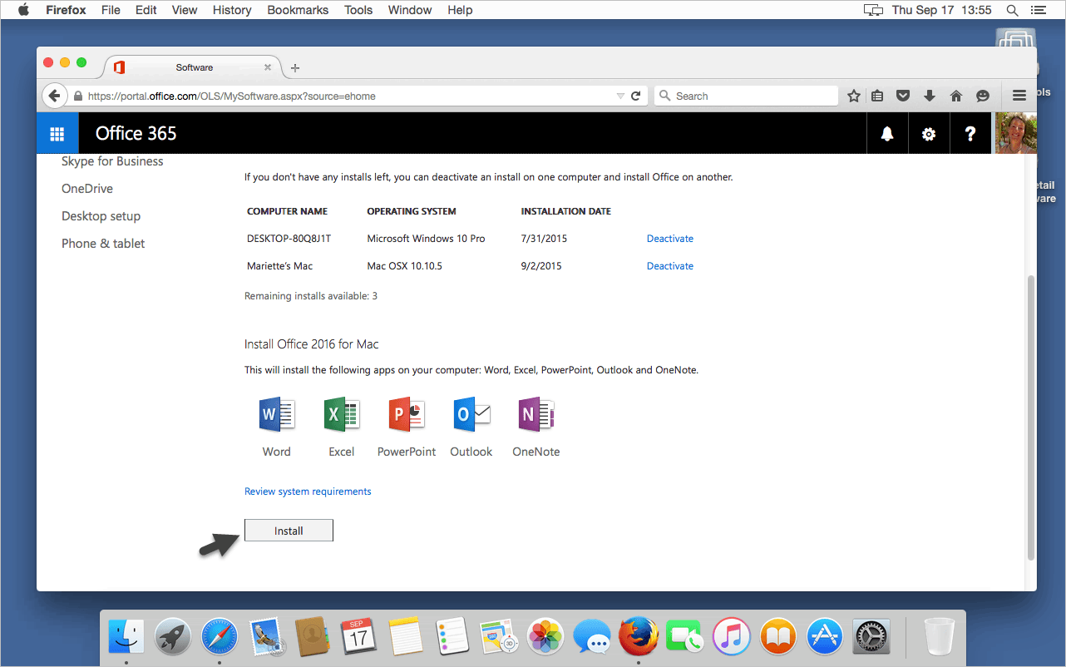Click the 'Install Office 2016 for Mac' heading
This screenshot has height=667, width=1066.
tap(312, 344)
